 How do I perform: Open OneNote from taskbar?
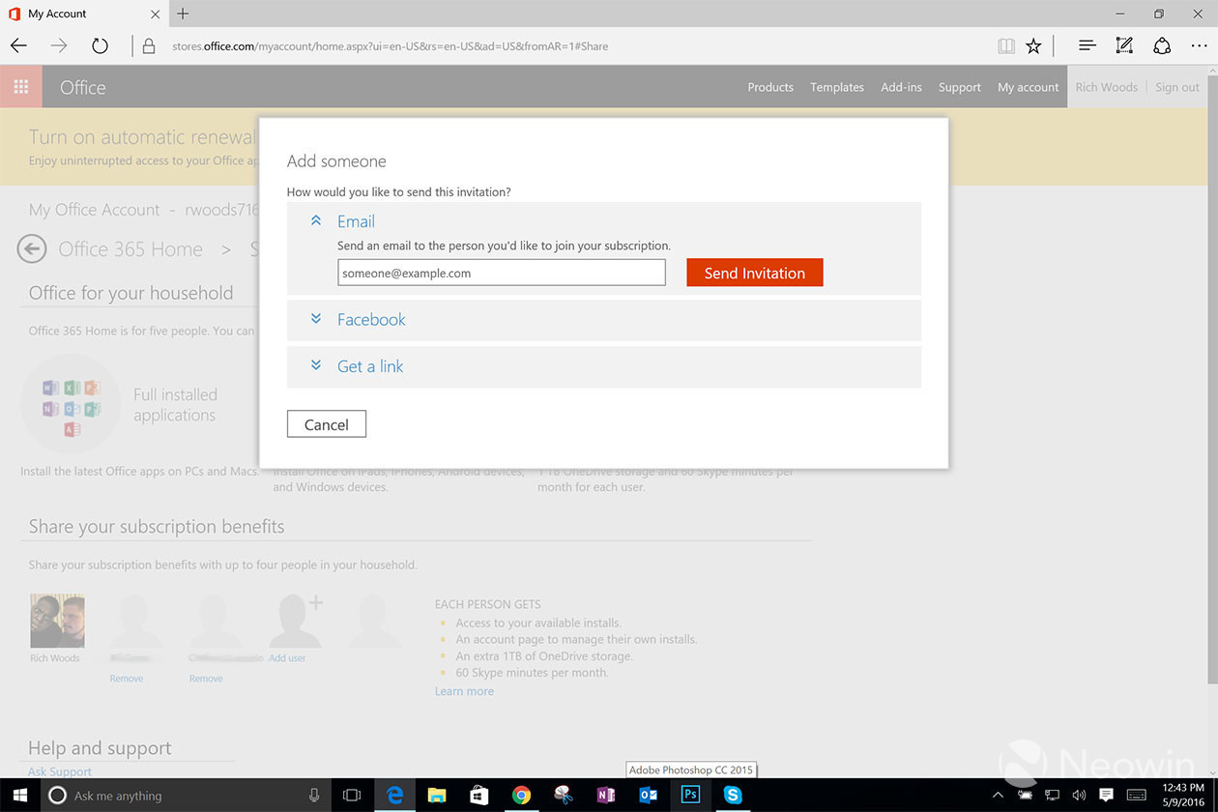coord(606,795)
